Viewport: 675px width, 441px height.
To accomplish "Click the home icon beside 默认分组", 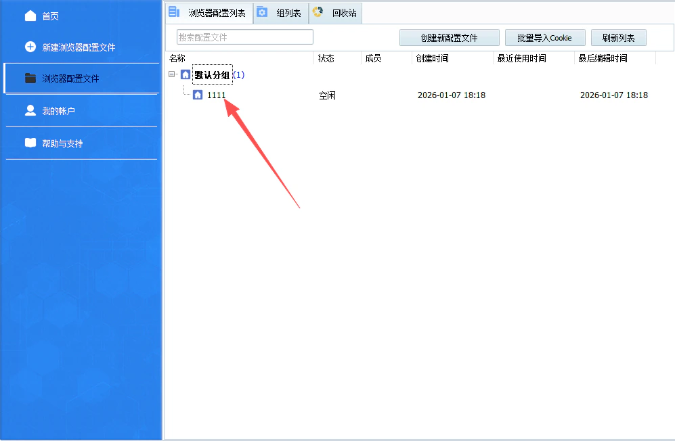I will [186, 74].
